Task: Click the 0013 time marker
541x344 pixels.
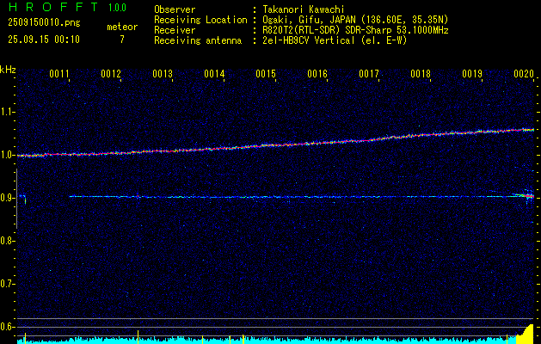Action: click(163, 73)
